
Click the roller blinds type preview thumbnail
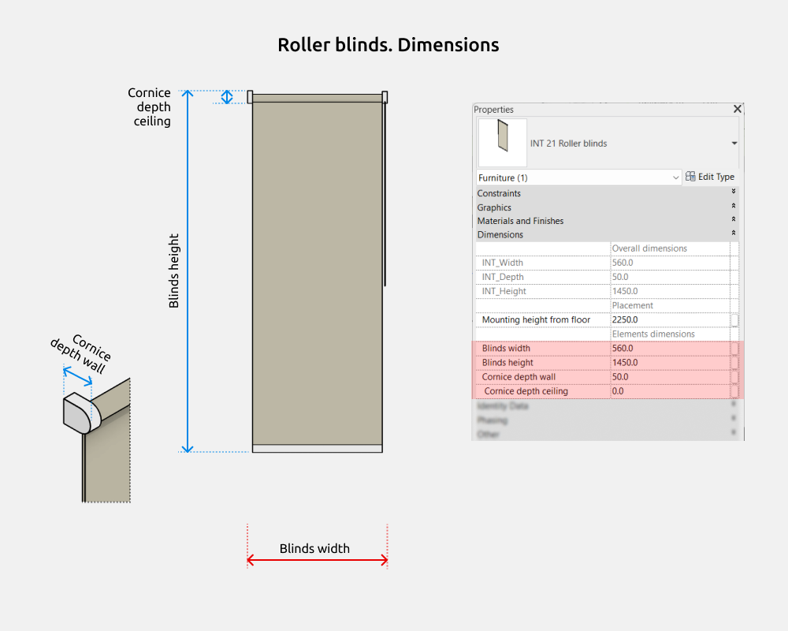(502, 143)
